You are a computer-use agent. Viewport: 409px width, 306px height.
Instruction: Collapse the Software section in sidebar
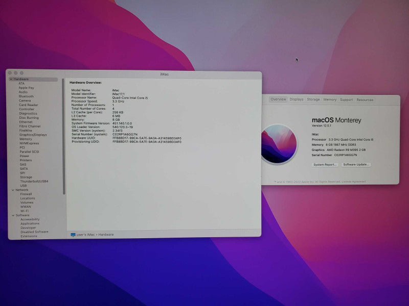tap(13, 215)
